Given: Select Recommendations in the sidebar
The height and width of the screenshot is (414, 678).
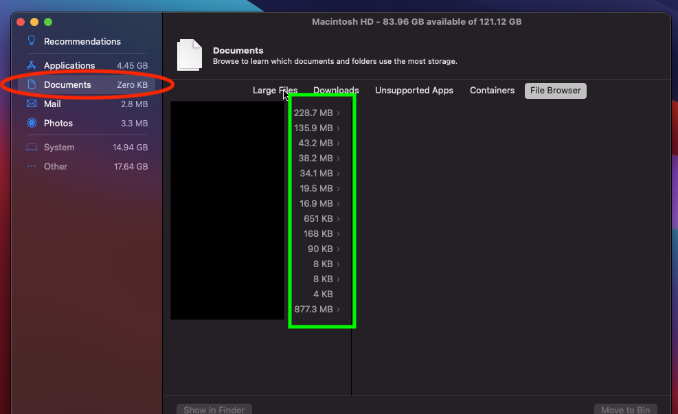Looking at the screenshot, I should point(82,41).
